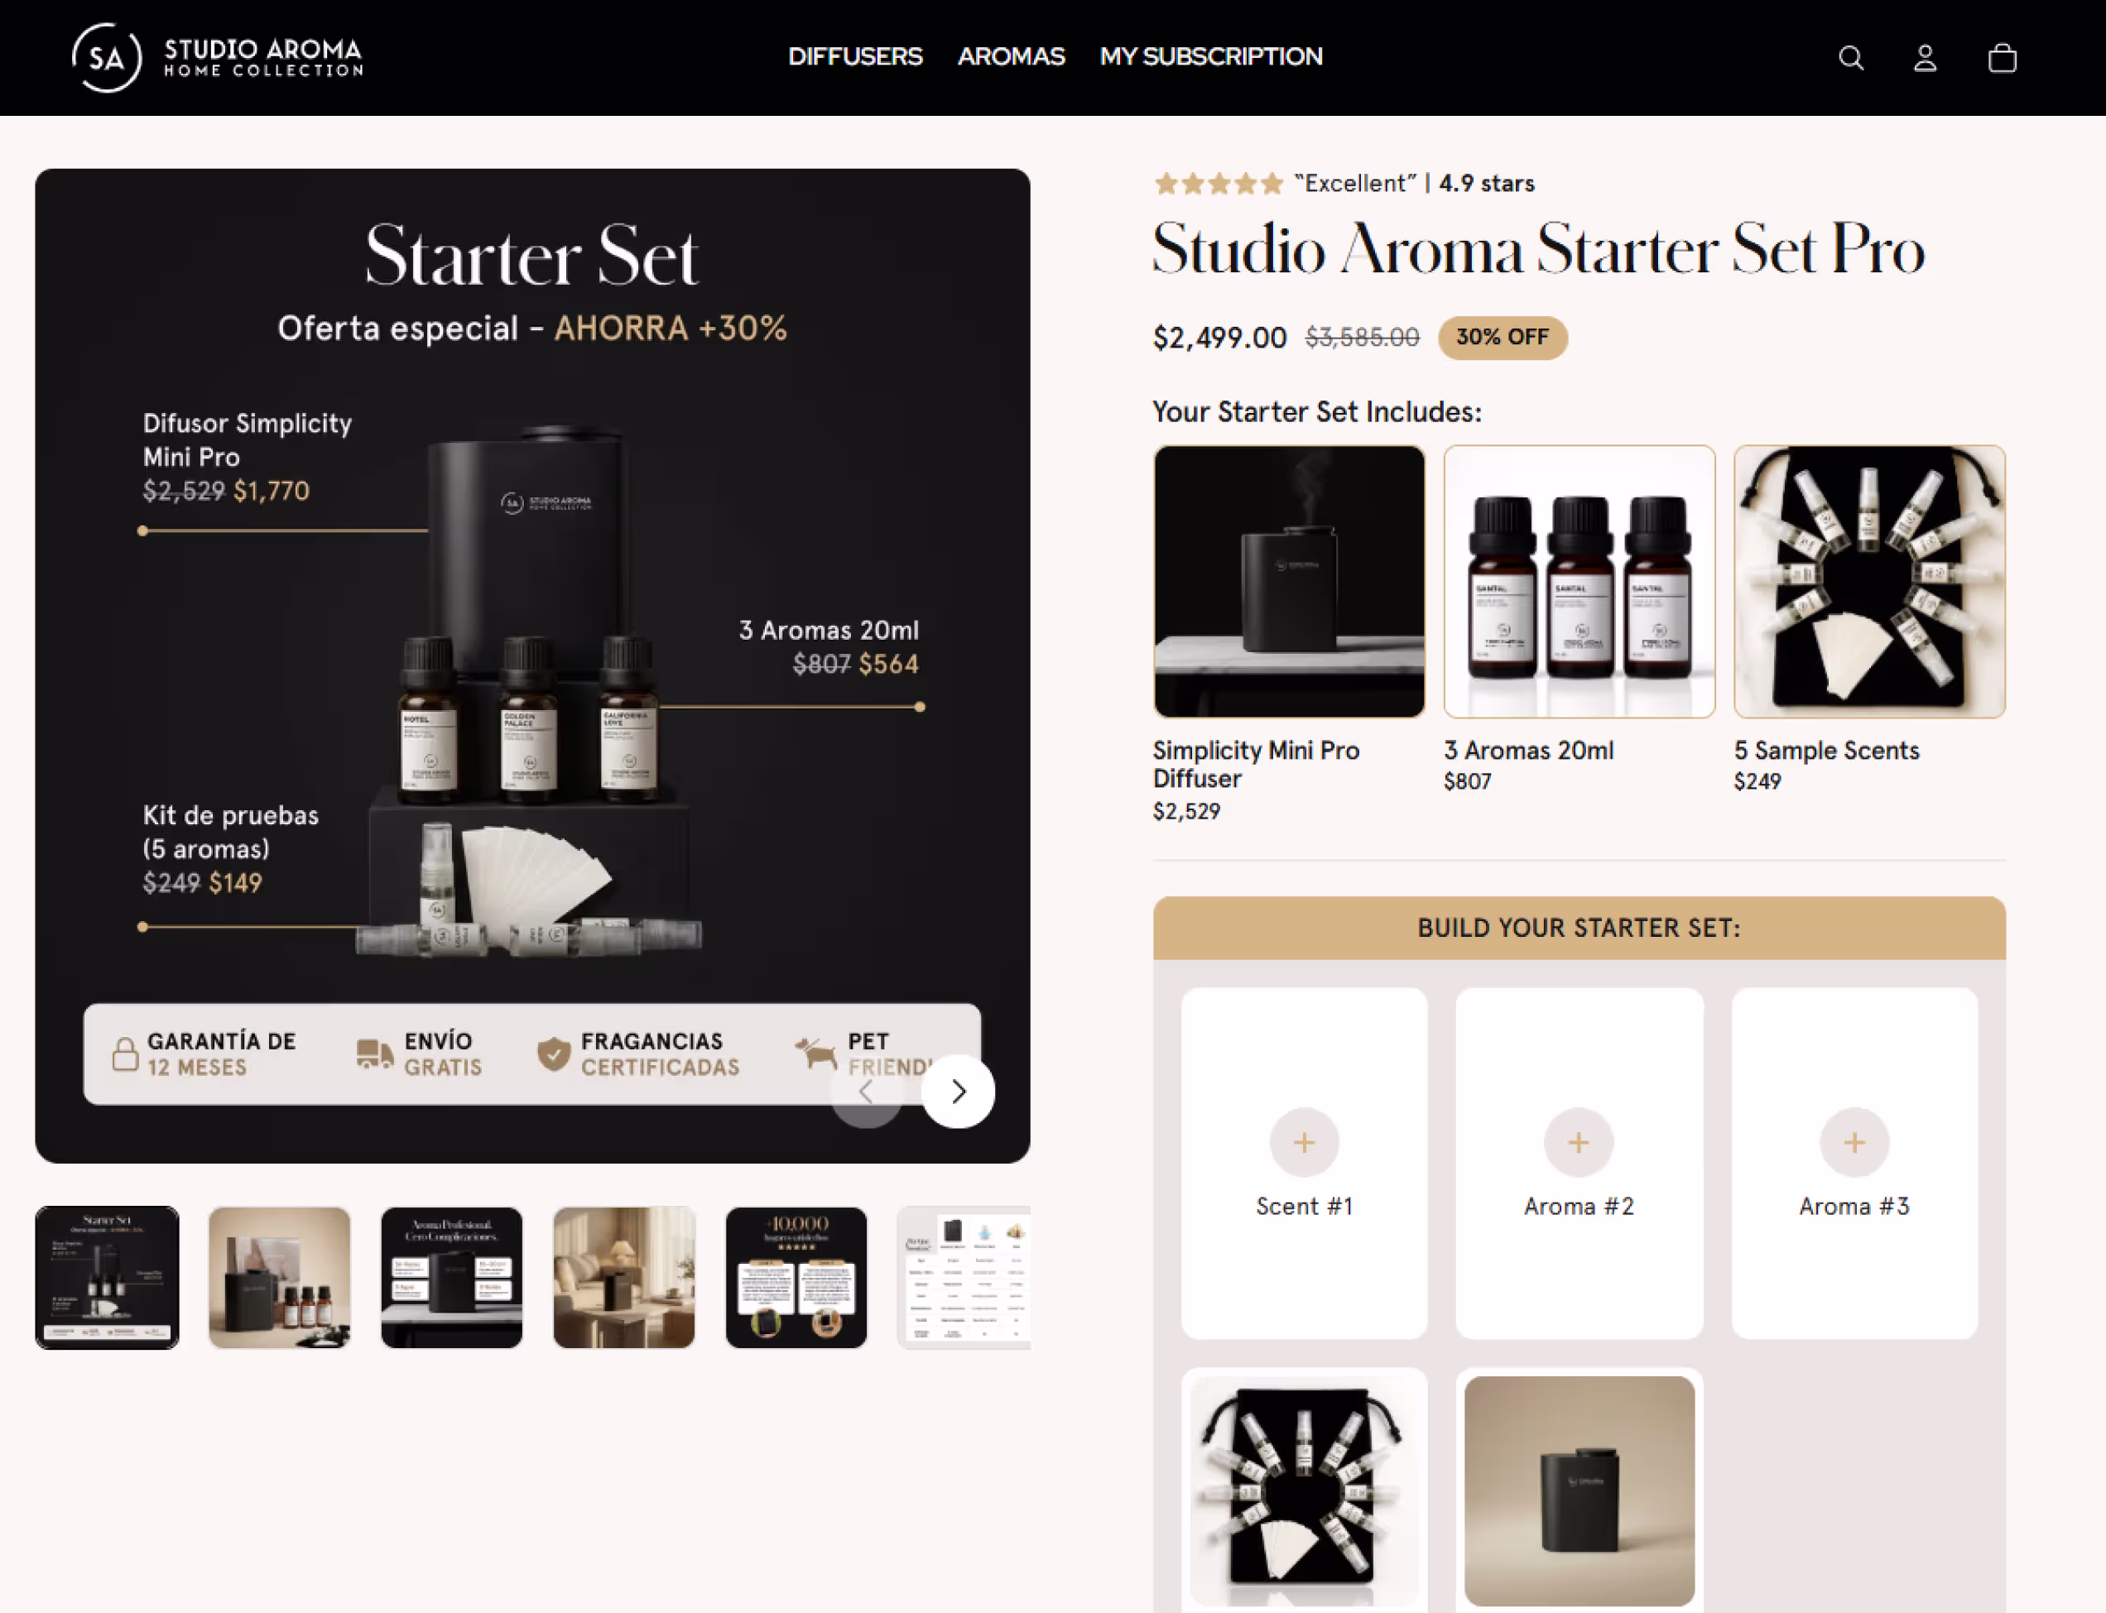Open the Diffusers menu
The width and height of the screenshot is (2106, 1613).
point(854,56)
